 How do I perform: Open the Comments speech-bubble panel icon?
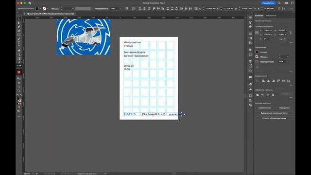click(x=250, y=77)
